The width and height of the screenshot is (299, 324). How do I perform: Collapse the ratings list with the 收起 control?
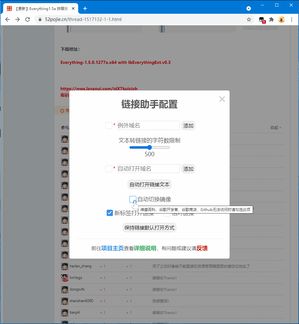(x=274, y=127)
